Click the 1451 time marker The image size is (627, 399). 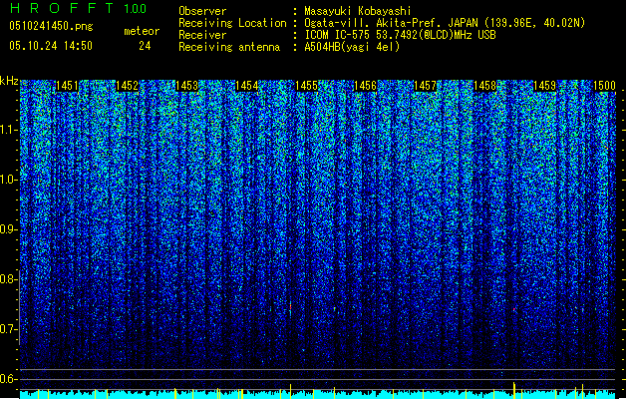tap(67, 86)
